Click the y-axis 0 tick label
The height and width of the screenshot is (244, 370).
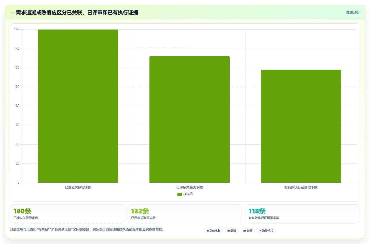click(x=18, y=182)
